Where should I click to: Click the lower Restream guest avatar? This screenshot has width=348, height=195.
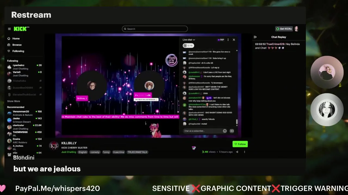(x=327, y=110)
